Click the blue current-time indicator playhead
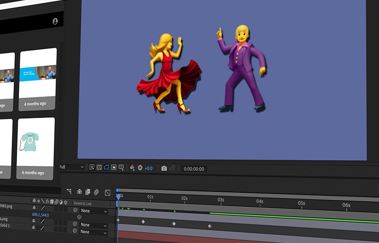Viewport: 379px width, 243px height. click(x=119, y=196)
